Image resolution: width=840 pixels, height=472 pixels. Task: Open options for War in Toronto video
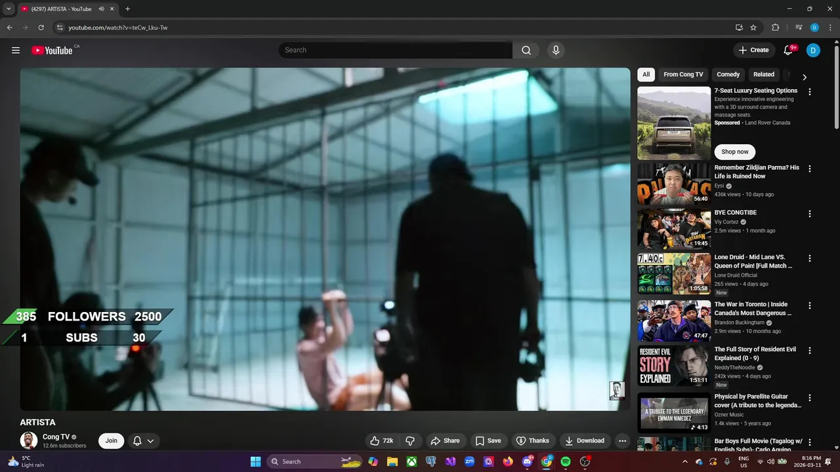click(x=810, y=305)
